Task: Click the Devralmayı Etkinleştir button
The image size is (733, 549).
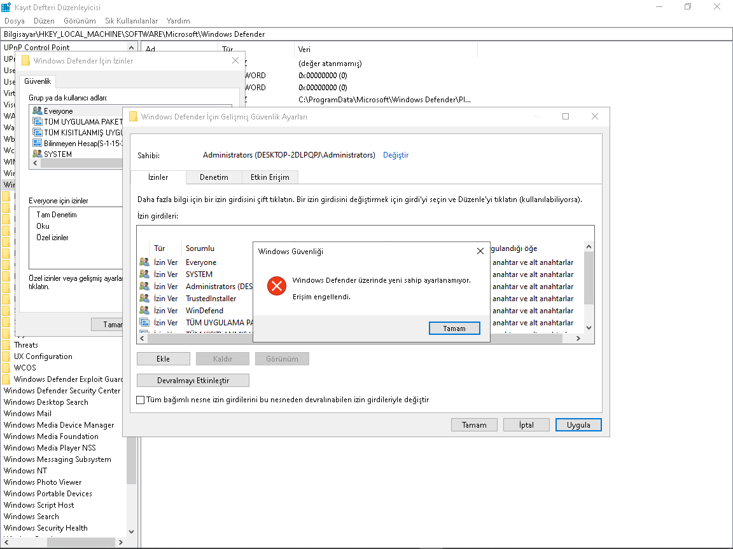Action: point(193,381)
